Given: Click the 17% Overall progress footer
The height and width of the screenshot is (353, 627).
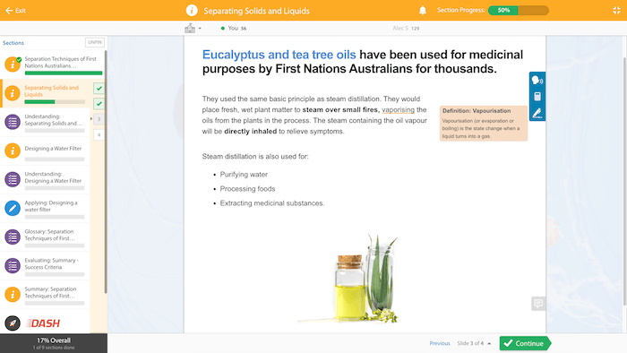Looking at the screenshot, I should pyautogui.click(x=54, y=343).
